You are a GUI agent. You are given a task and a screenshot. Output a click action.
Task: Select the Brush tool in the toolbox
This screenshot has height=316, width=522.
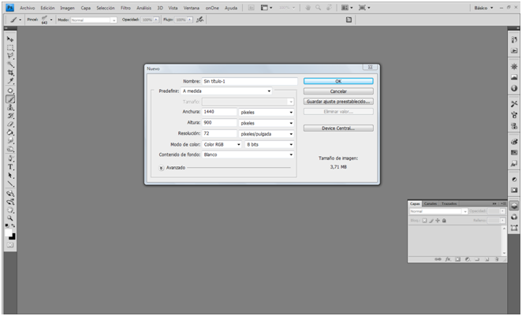pyautogui.click(x=11, y=99)
